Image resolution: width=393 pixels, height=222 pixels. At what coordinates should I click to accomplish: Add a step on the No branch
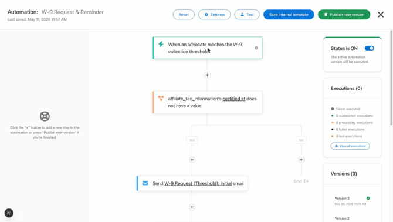tap(301, 160)
